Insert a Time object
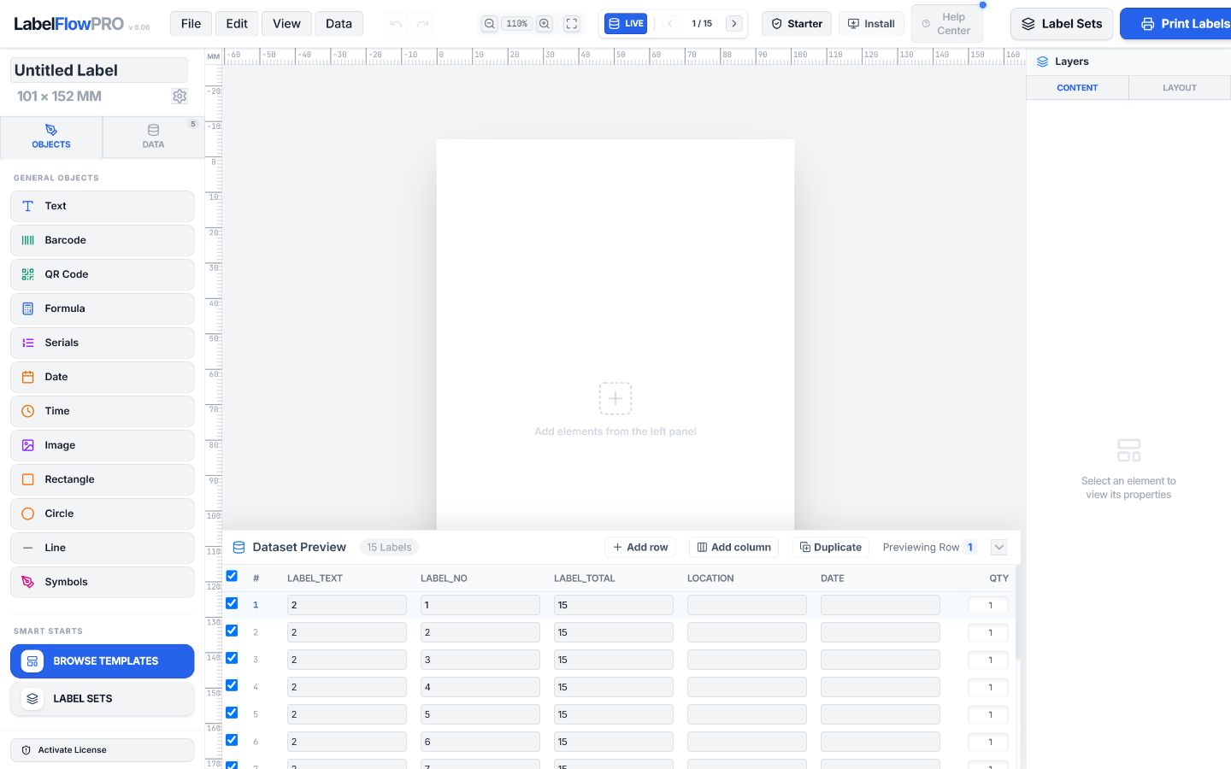Image resolution: width=1231 pixels, height=769 pixels. [x=103, y=411]
